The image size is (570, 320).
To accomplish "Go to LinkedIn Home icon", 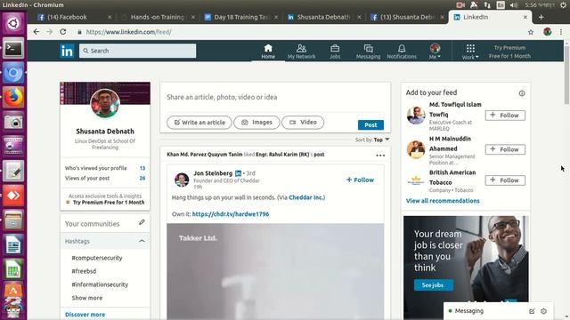I will pos(268,52).
